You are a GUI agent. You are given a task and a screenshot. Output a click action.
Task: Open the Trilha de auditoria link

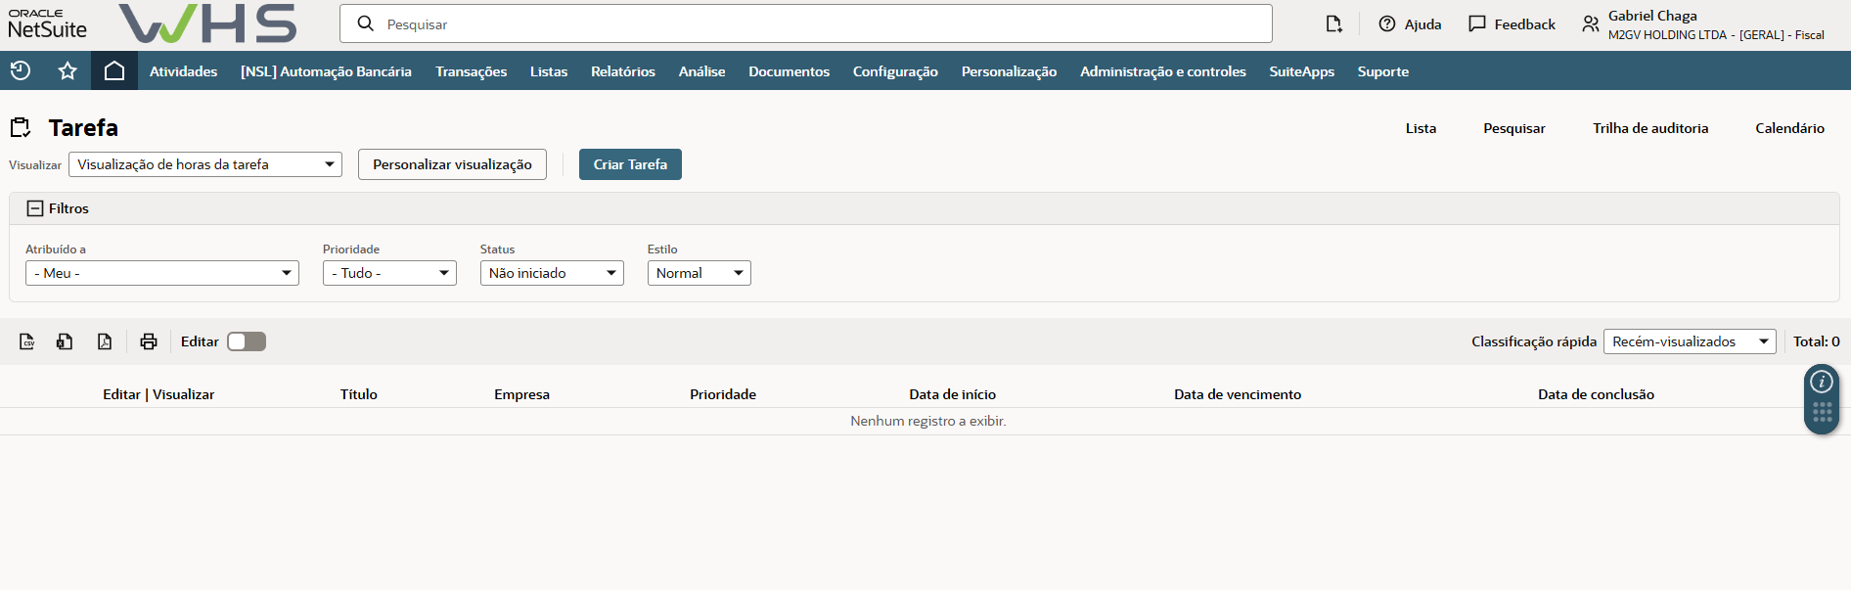click(x=1649, y=128)
